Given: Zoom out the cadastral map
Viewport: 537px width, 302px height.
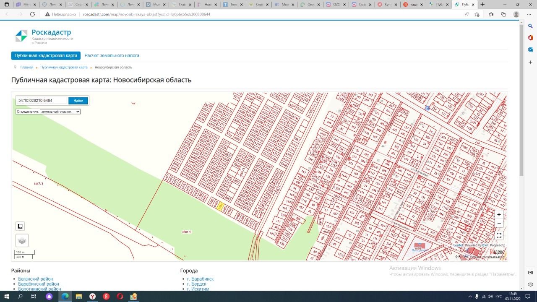Looking at the screenshot, I should tap(499, 223).
